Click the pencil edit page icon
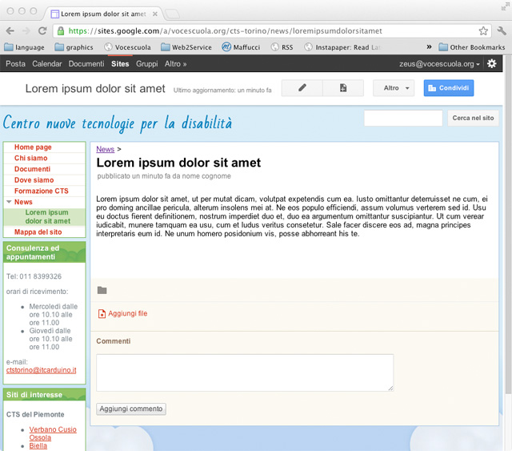512x451 pixels. [x=302, y=88]
